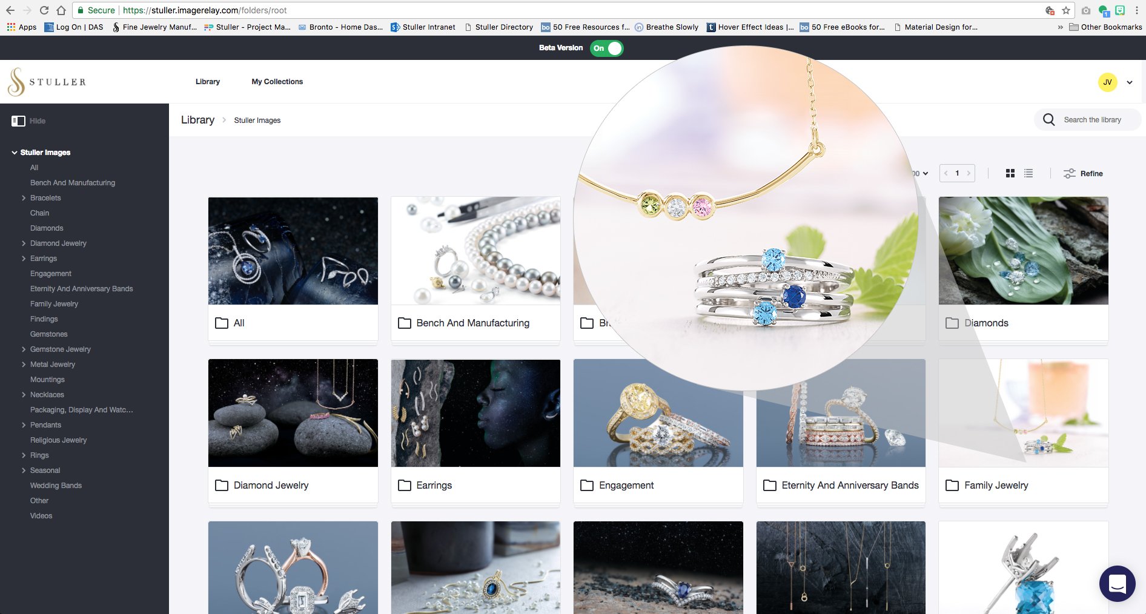Click the JV user avatar
The height and width of the screenshot is (614, 1146).
[1107, 82]
